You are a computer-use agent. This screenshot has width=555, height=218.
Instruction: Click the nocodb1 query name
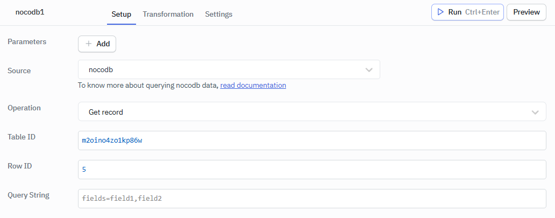[30, 11]
